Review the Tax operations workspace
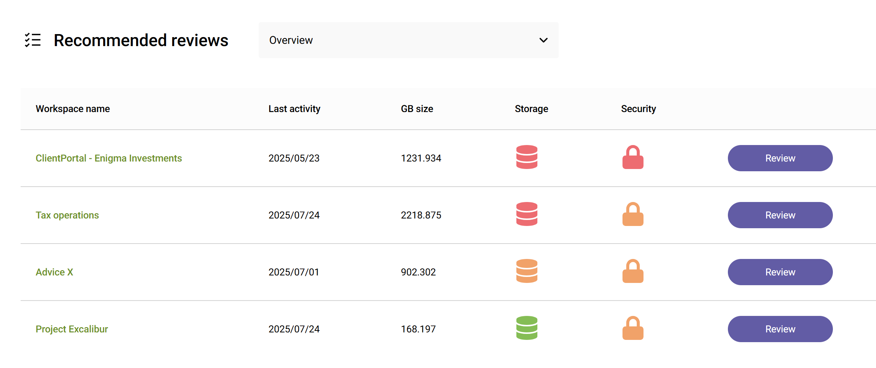 (x=780, y=215)
